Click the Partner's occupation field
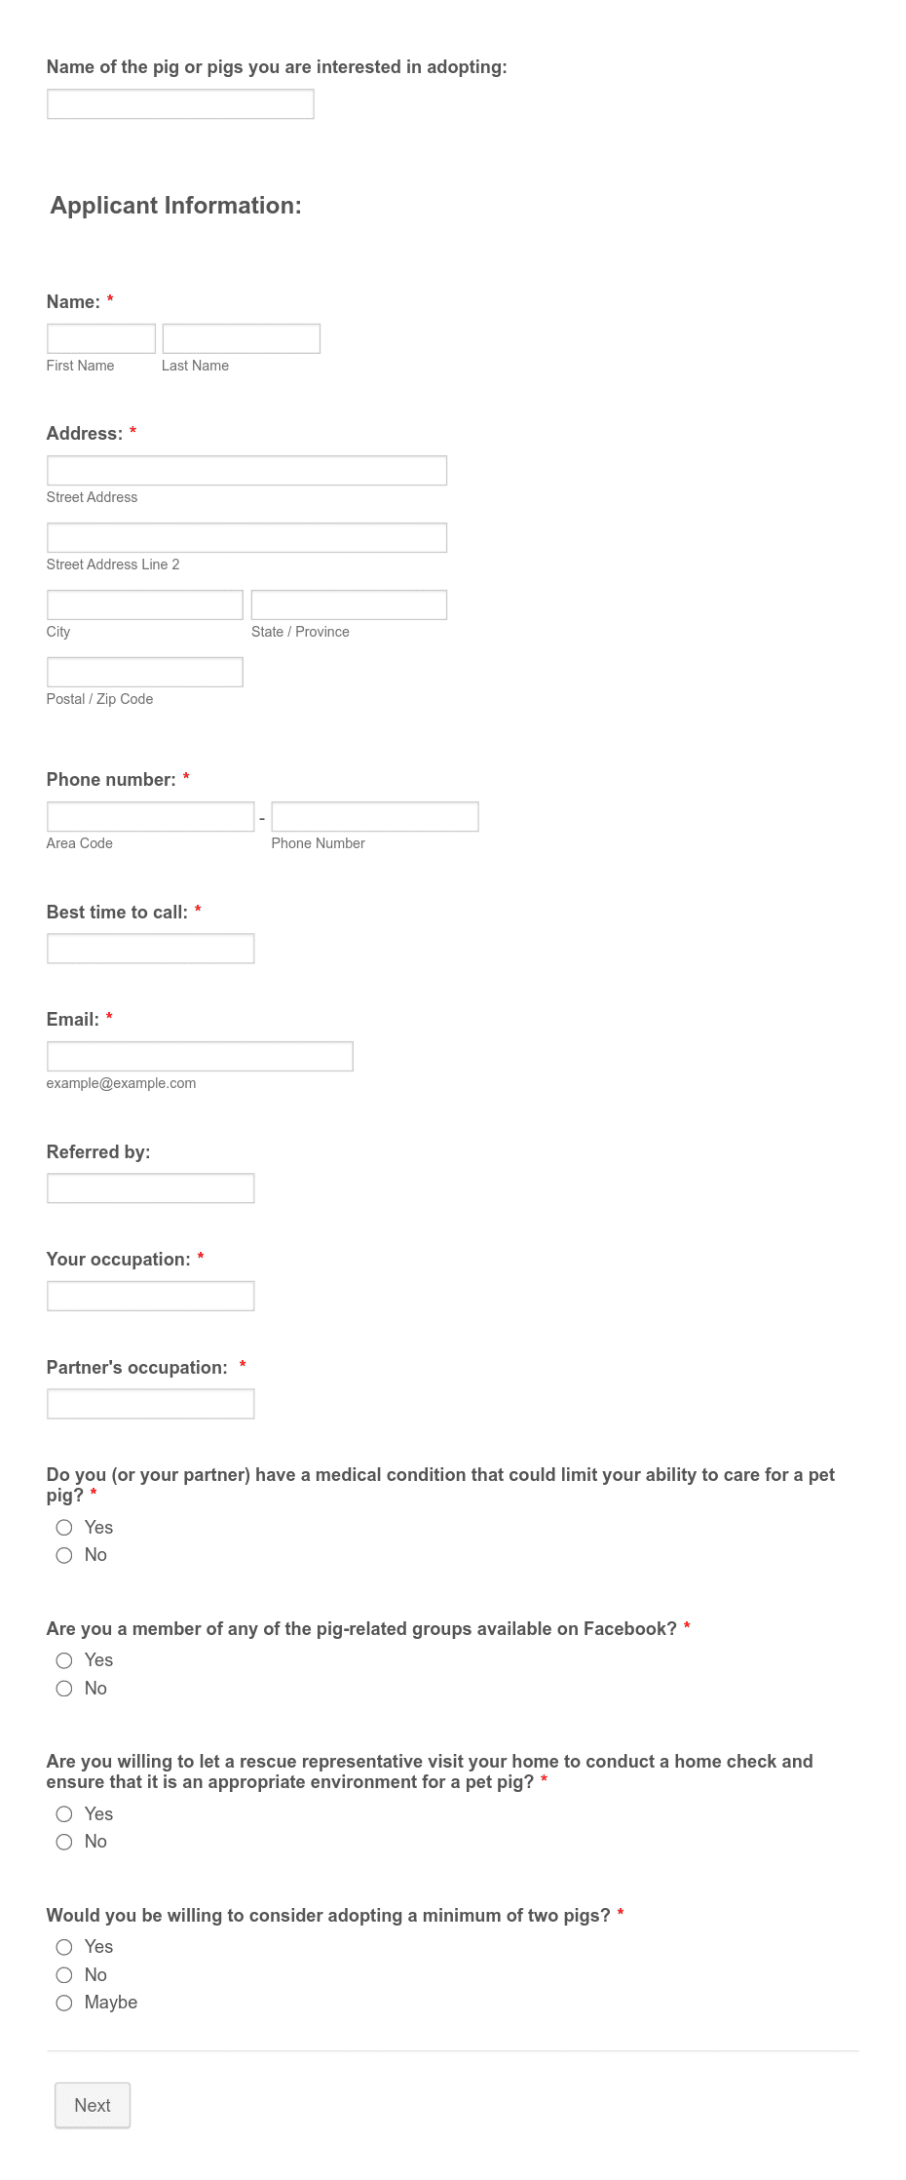Viewport: 906px width, 2180px height. 150,1404
